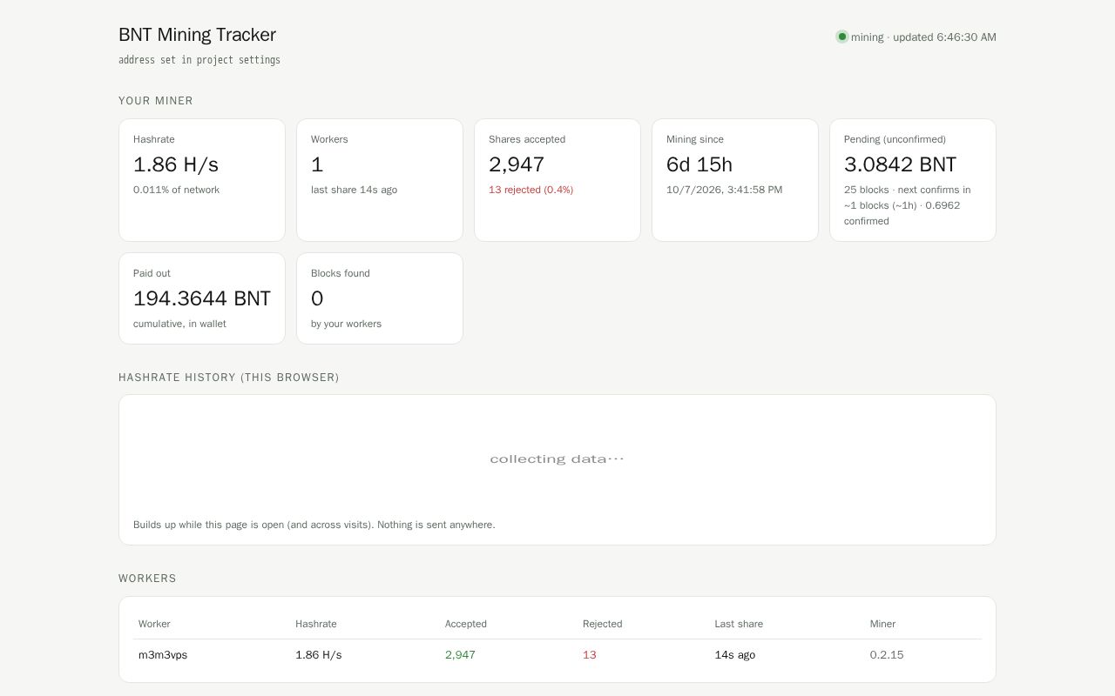Click the Workers card count '1'

317,164
